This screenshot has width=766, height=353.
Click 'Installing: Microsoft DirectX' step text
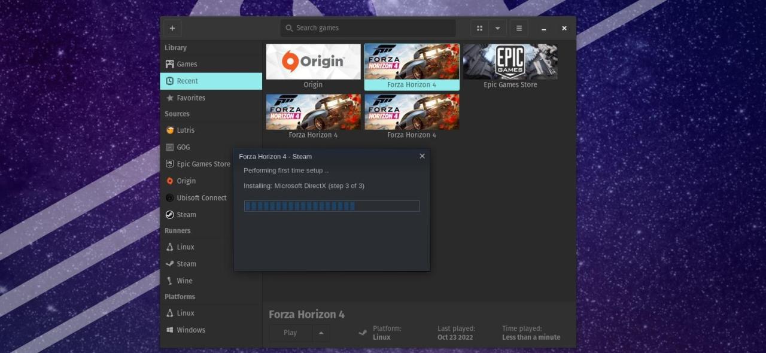coord(304,186)
